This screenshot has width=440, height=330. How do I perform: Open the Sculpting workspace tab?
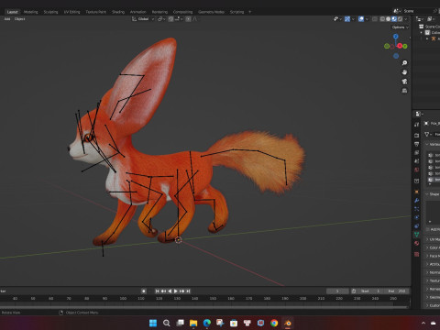50,12
